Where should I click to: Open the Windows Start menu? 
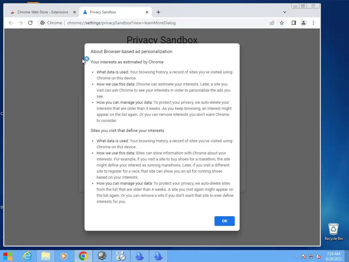coord(8,256)
